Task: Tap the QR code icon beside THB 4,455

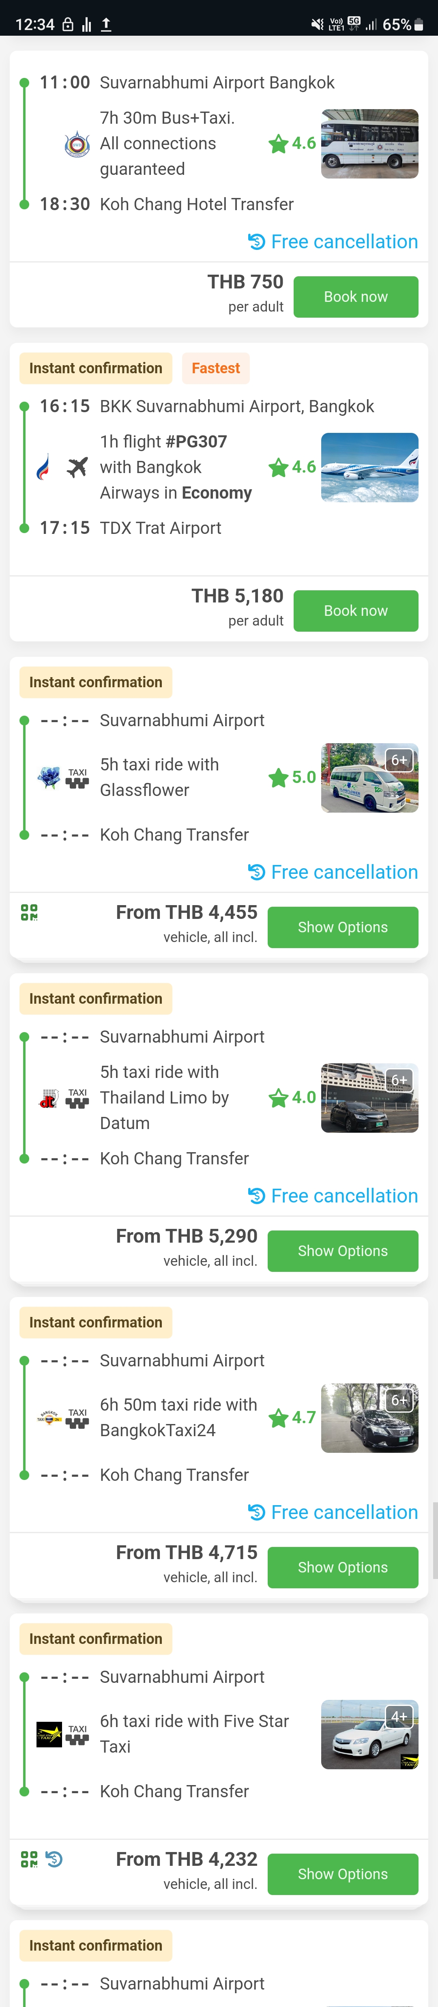Action: coord(29,912)
